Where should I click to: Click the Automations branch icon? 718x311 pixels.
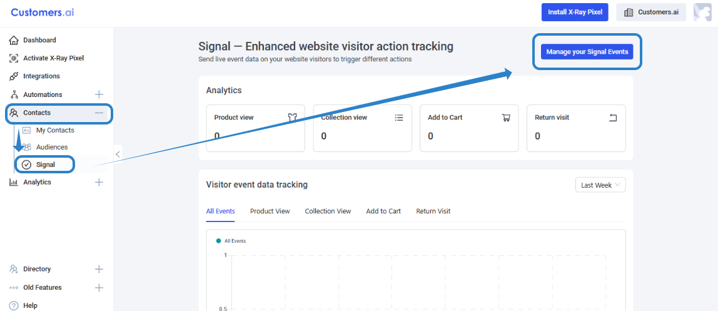click(x=14, y=94)
